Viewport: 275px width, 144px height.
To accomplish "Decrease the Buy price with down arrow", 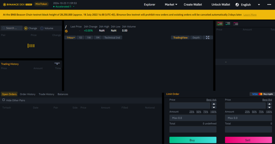I will click(214, 107).
